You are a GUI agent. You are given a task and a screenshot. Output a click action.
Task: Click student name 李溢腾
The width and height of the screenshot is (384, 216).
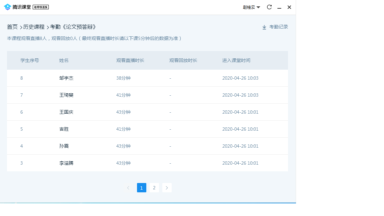(66, 163)
